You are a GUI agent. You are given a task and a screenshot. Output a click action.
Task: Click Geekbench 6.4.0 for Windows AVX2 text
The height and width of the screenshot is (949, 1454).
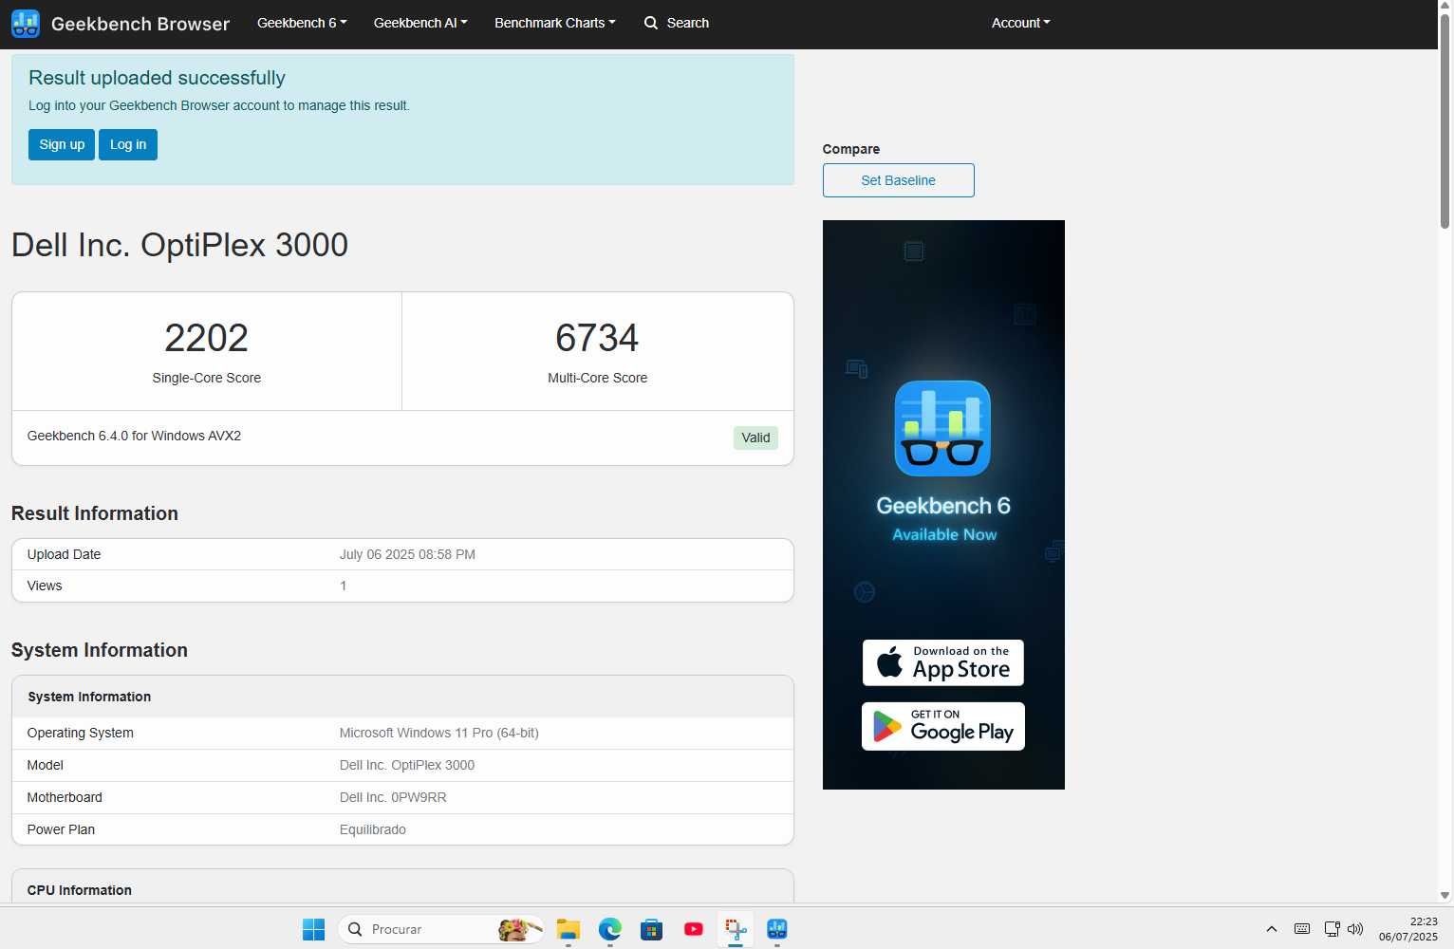134,436
